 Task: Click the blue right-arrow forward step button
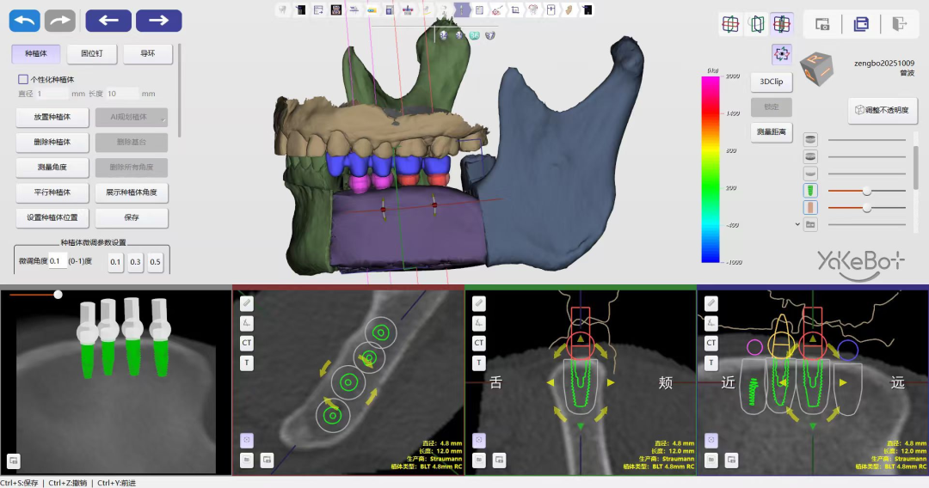(x=158, y=21)
